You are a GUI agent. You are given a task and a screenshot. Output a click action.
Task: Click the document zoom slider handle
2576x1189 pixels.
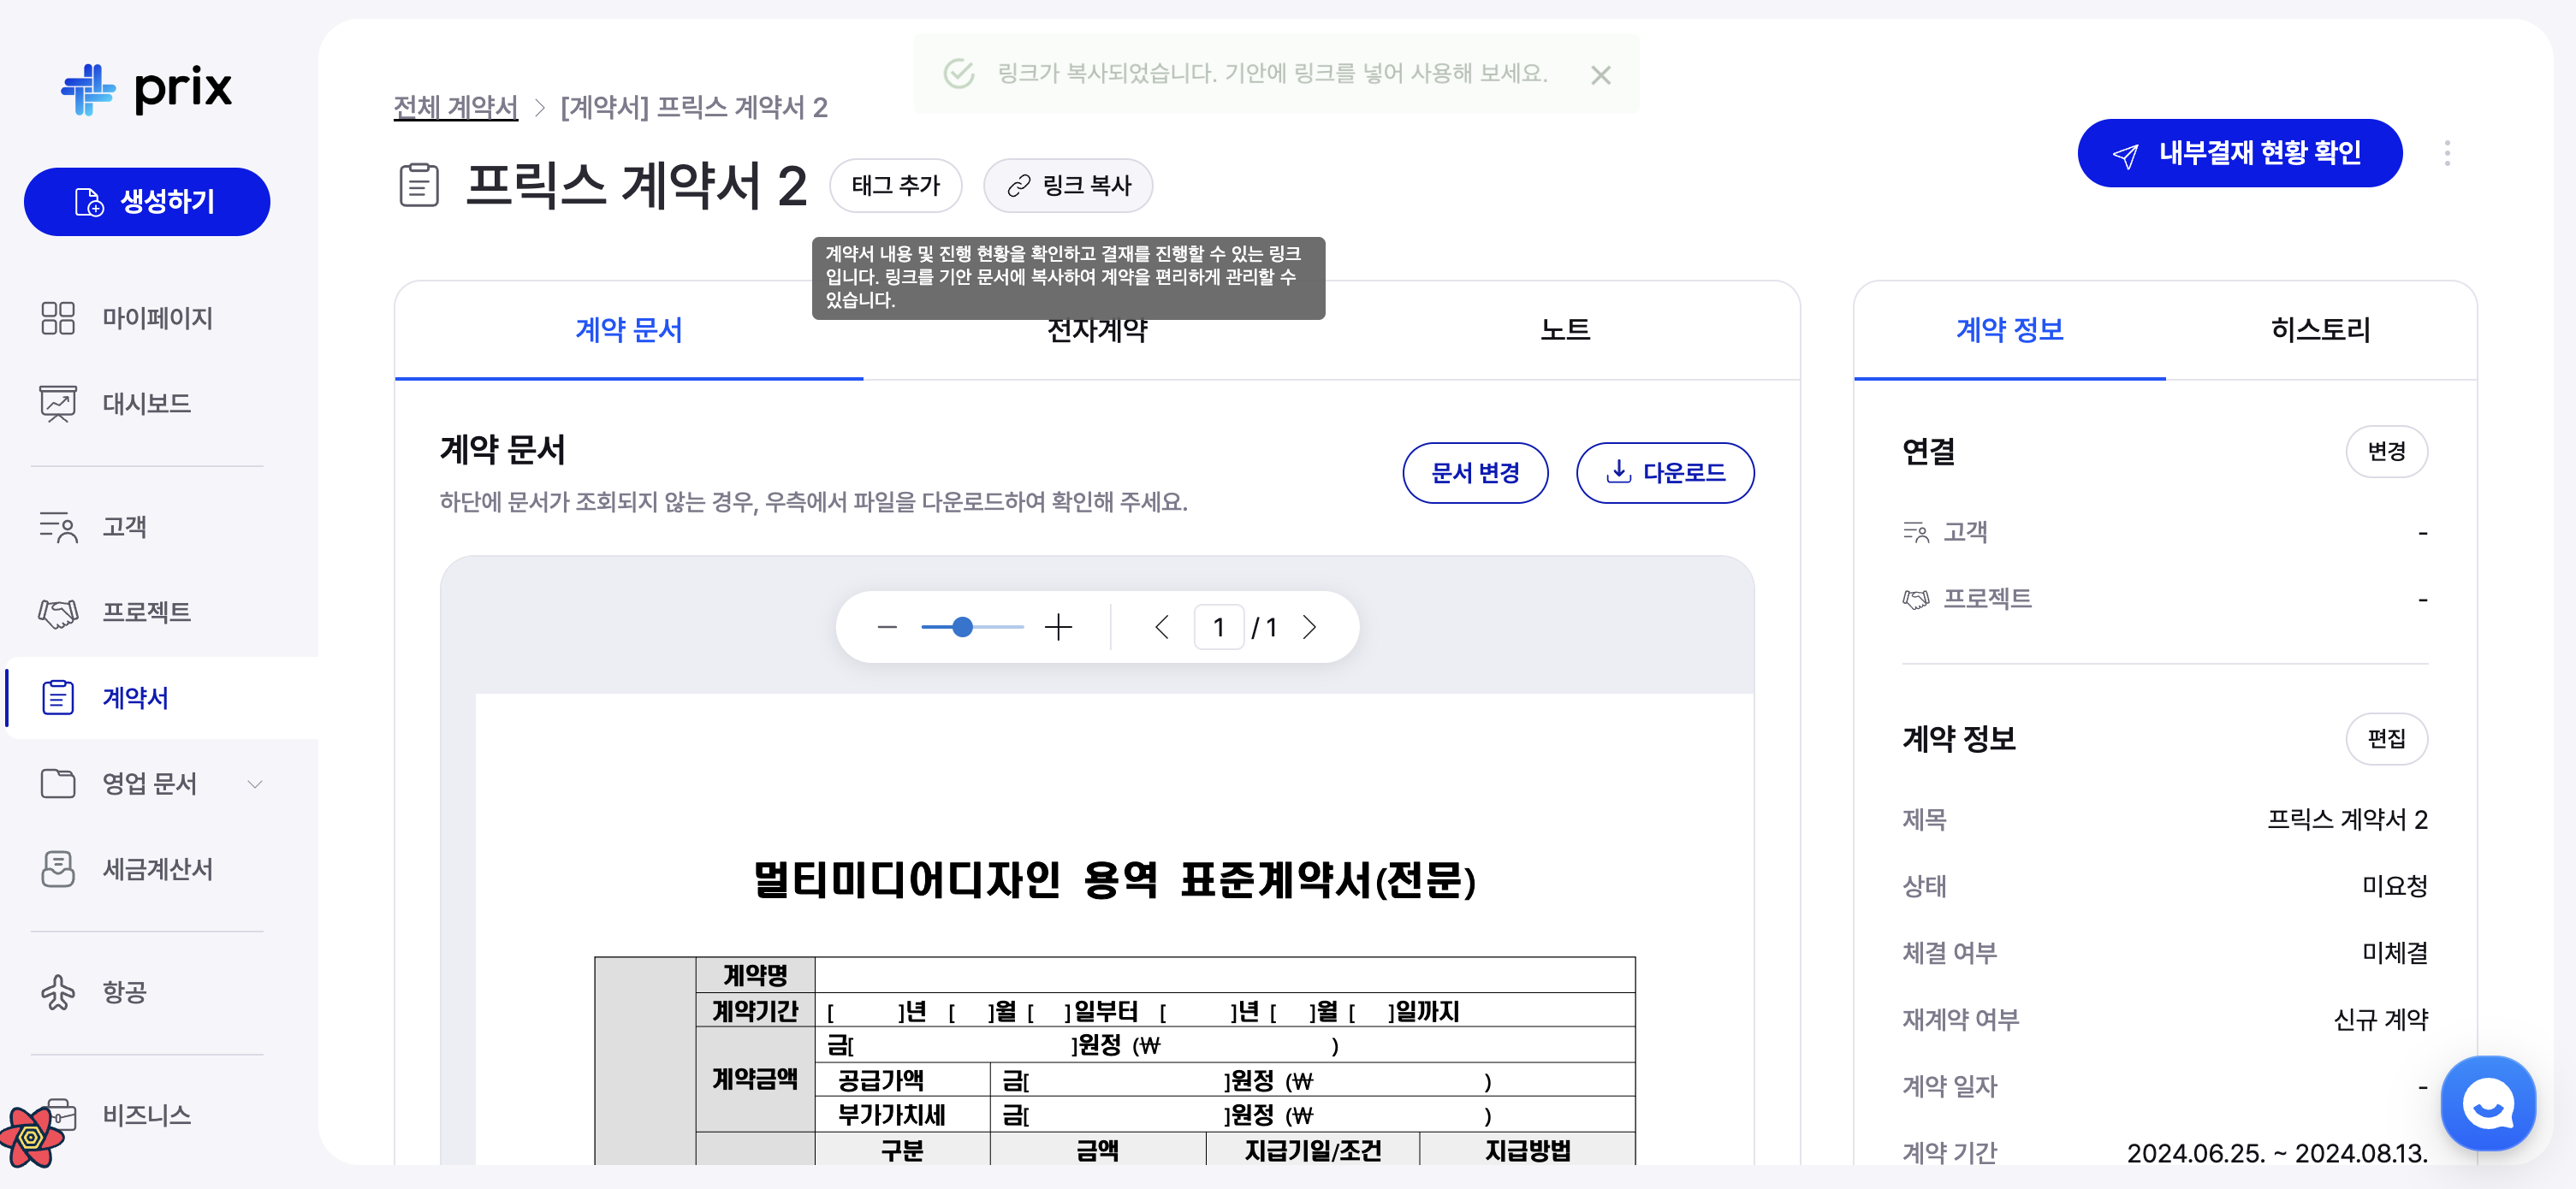coord(962,628)
